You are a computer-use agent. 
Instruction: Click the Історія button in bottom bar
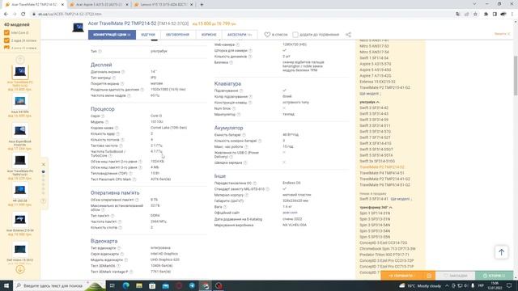point(495,276)
